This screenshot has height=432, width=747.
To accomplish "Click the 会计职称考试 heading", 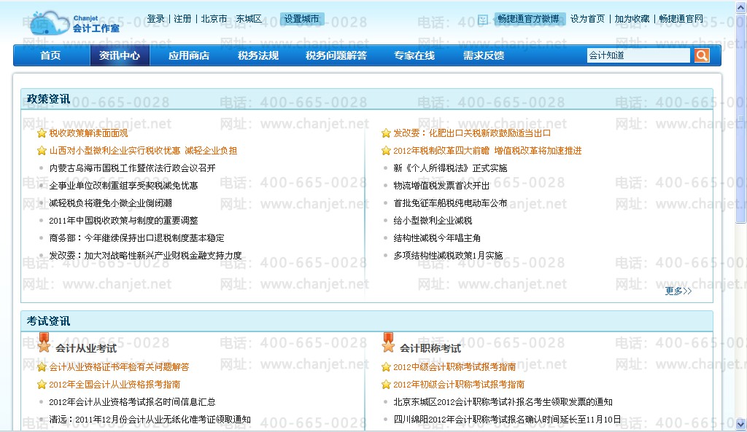I will click(x=430, y=348).
